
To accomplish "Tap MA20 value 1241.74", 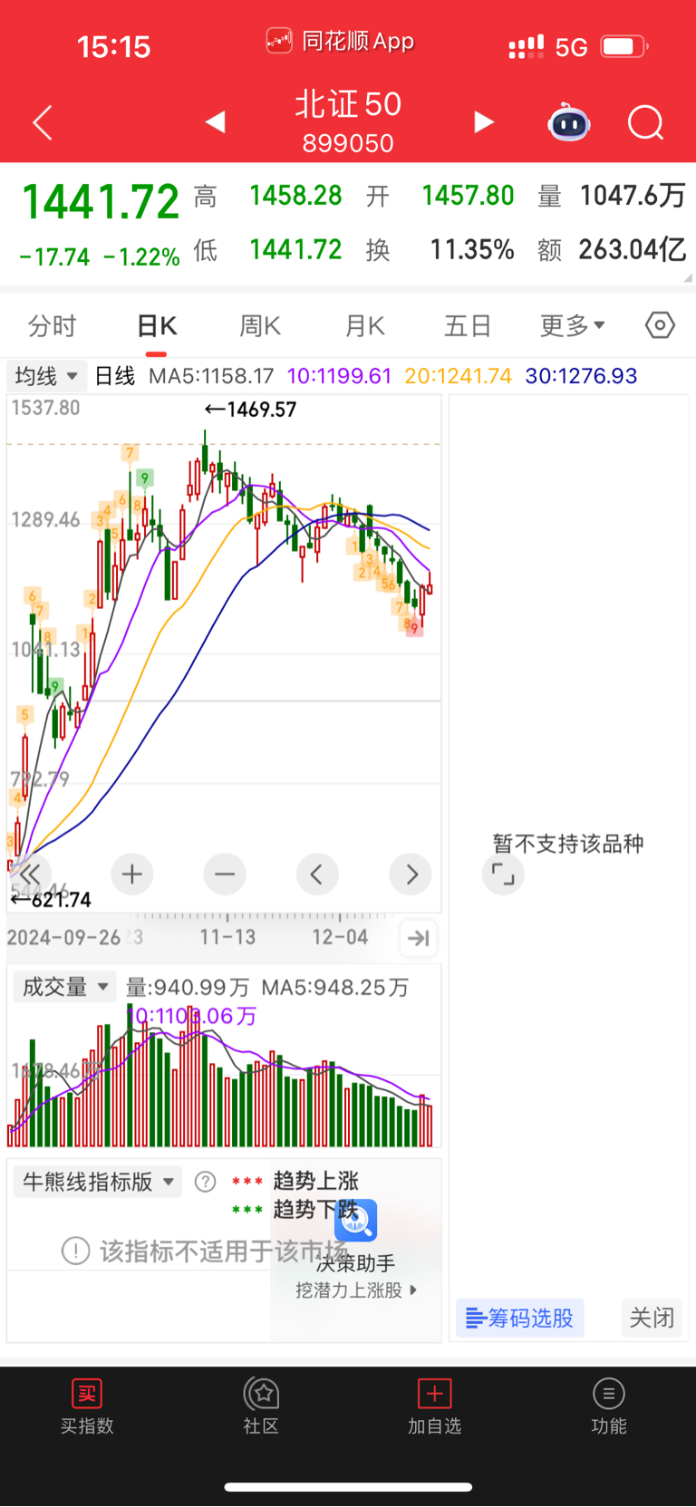I will [458, 376].
